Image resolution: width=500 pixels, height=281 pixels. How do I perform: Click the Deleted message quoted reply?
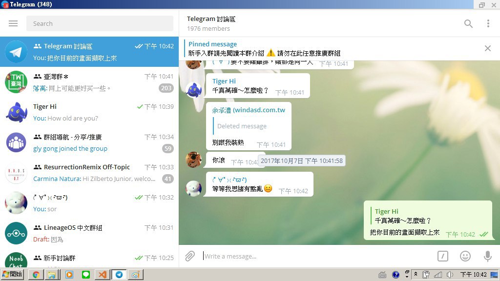pyautogui.click(x=242, y=126)
